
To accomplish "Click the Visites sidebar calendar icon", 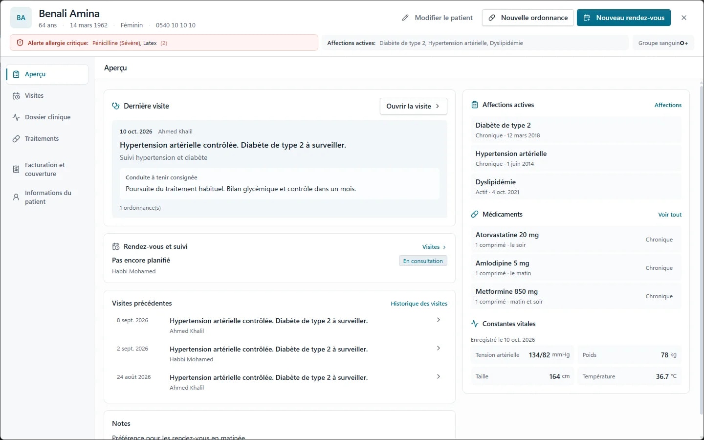I will click(x=16, y=96).
